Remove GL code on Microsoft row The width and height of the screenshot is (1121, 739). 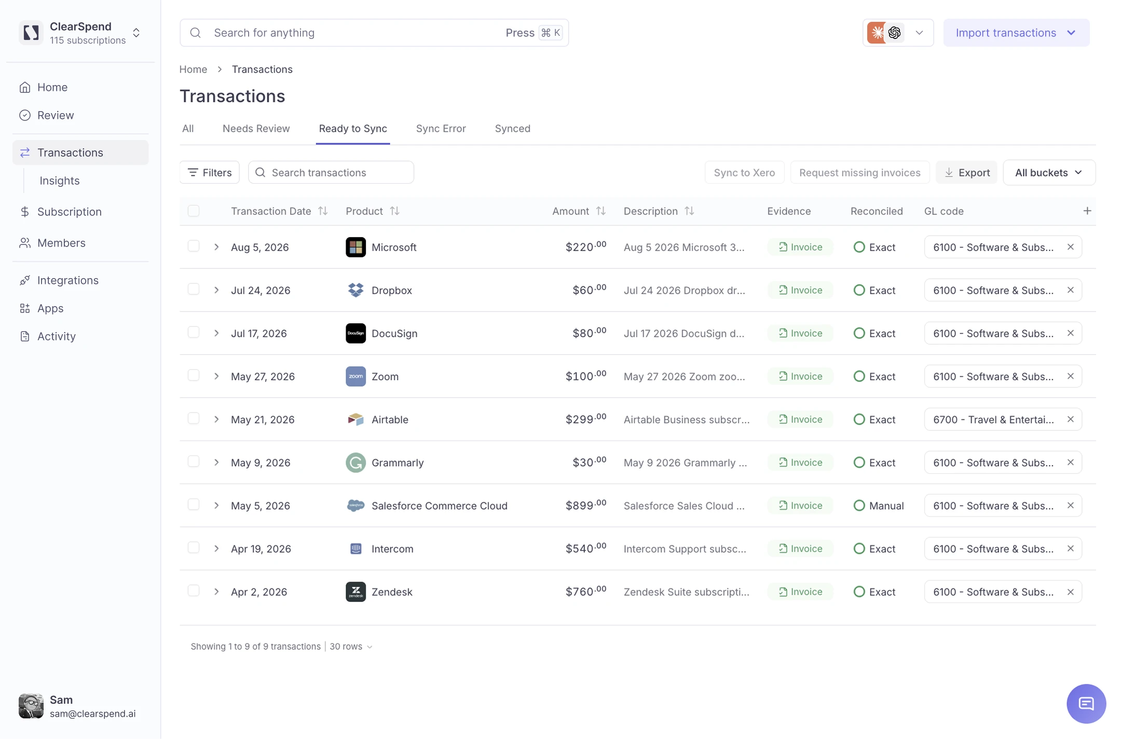click(x=1070, y=247)
